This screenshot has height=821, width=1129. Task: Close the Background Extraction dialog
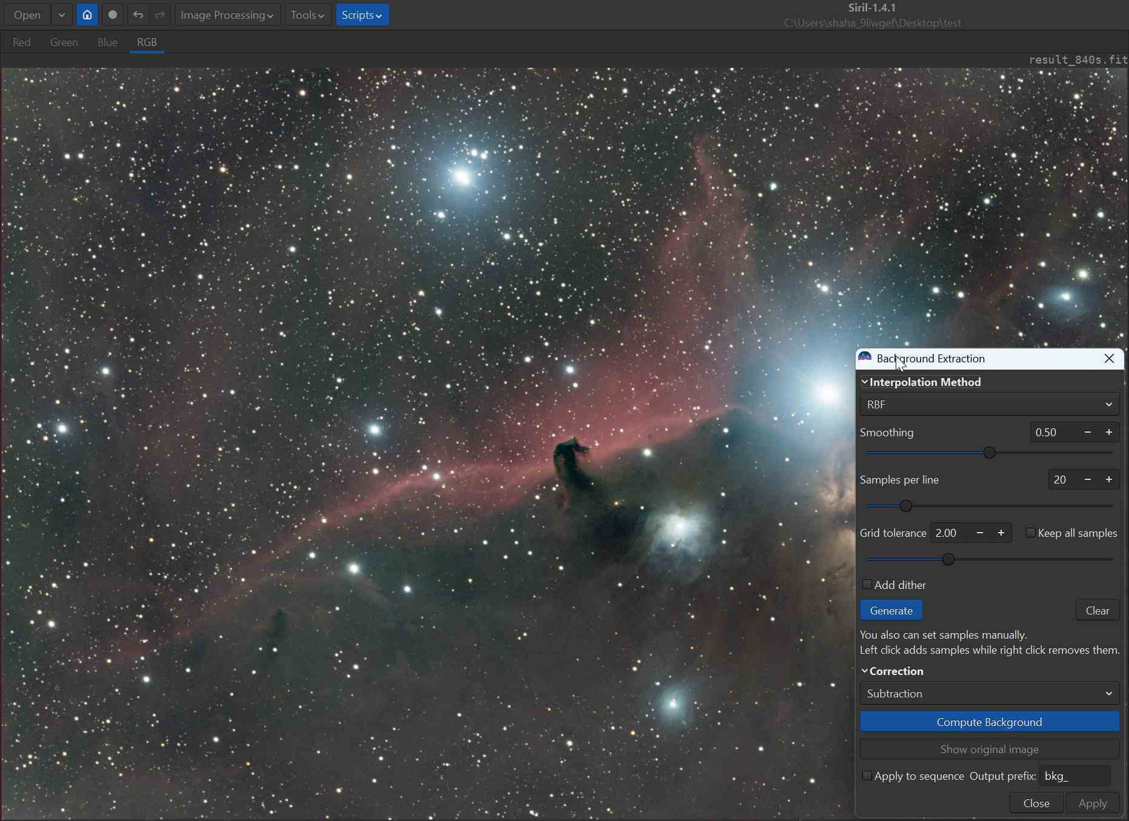(x=1109, y=359)
